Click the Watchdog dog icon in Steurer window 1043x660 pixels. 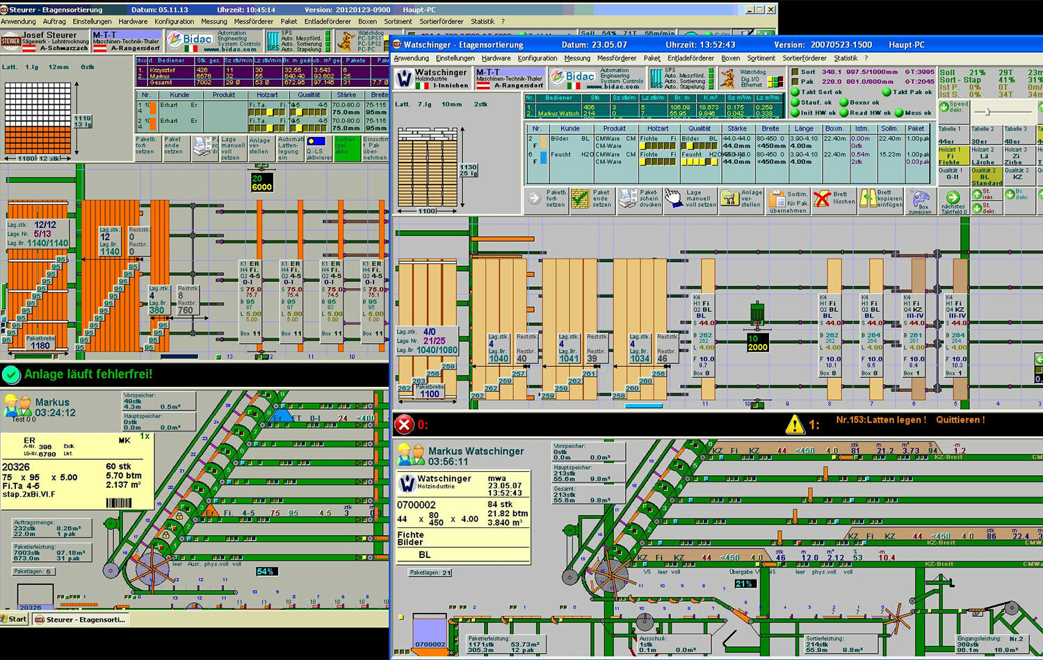(346, 41)
